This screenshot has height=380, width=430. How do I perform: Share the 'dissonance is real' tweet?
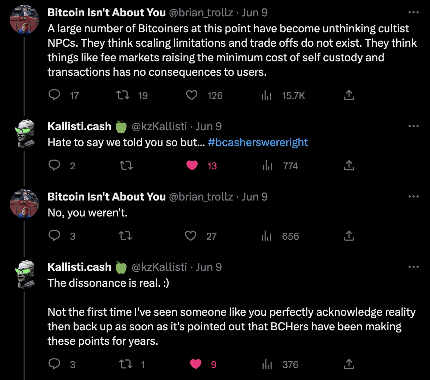pyautogui.click(x=349, y=364)
